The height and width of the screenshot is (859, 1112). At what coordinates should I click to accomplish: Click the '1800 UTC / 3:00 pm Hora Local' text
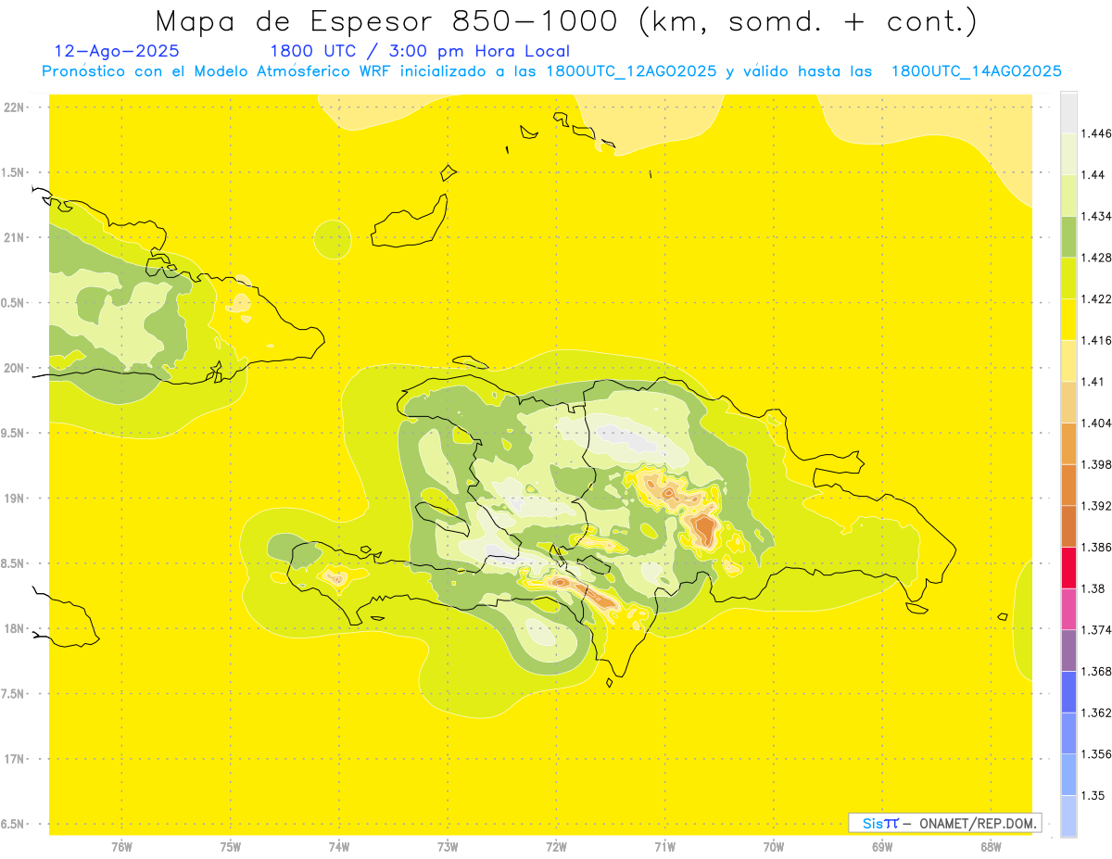(420, 51)
